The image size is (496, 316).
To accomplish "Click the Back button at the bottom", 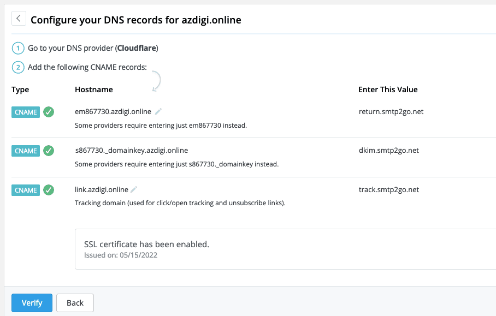I will [x=75, y=302].
